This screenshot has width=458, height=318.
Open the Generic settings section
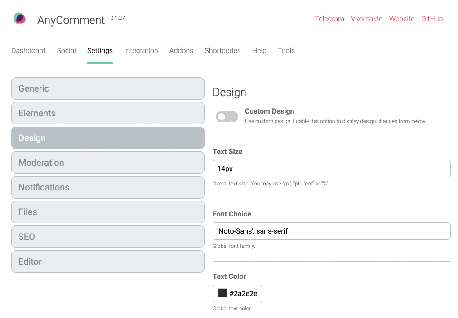coord(107,88)
